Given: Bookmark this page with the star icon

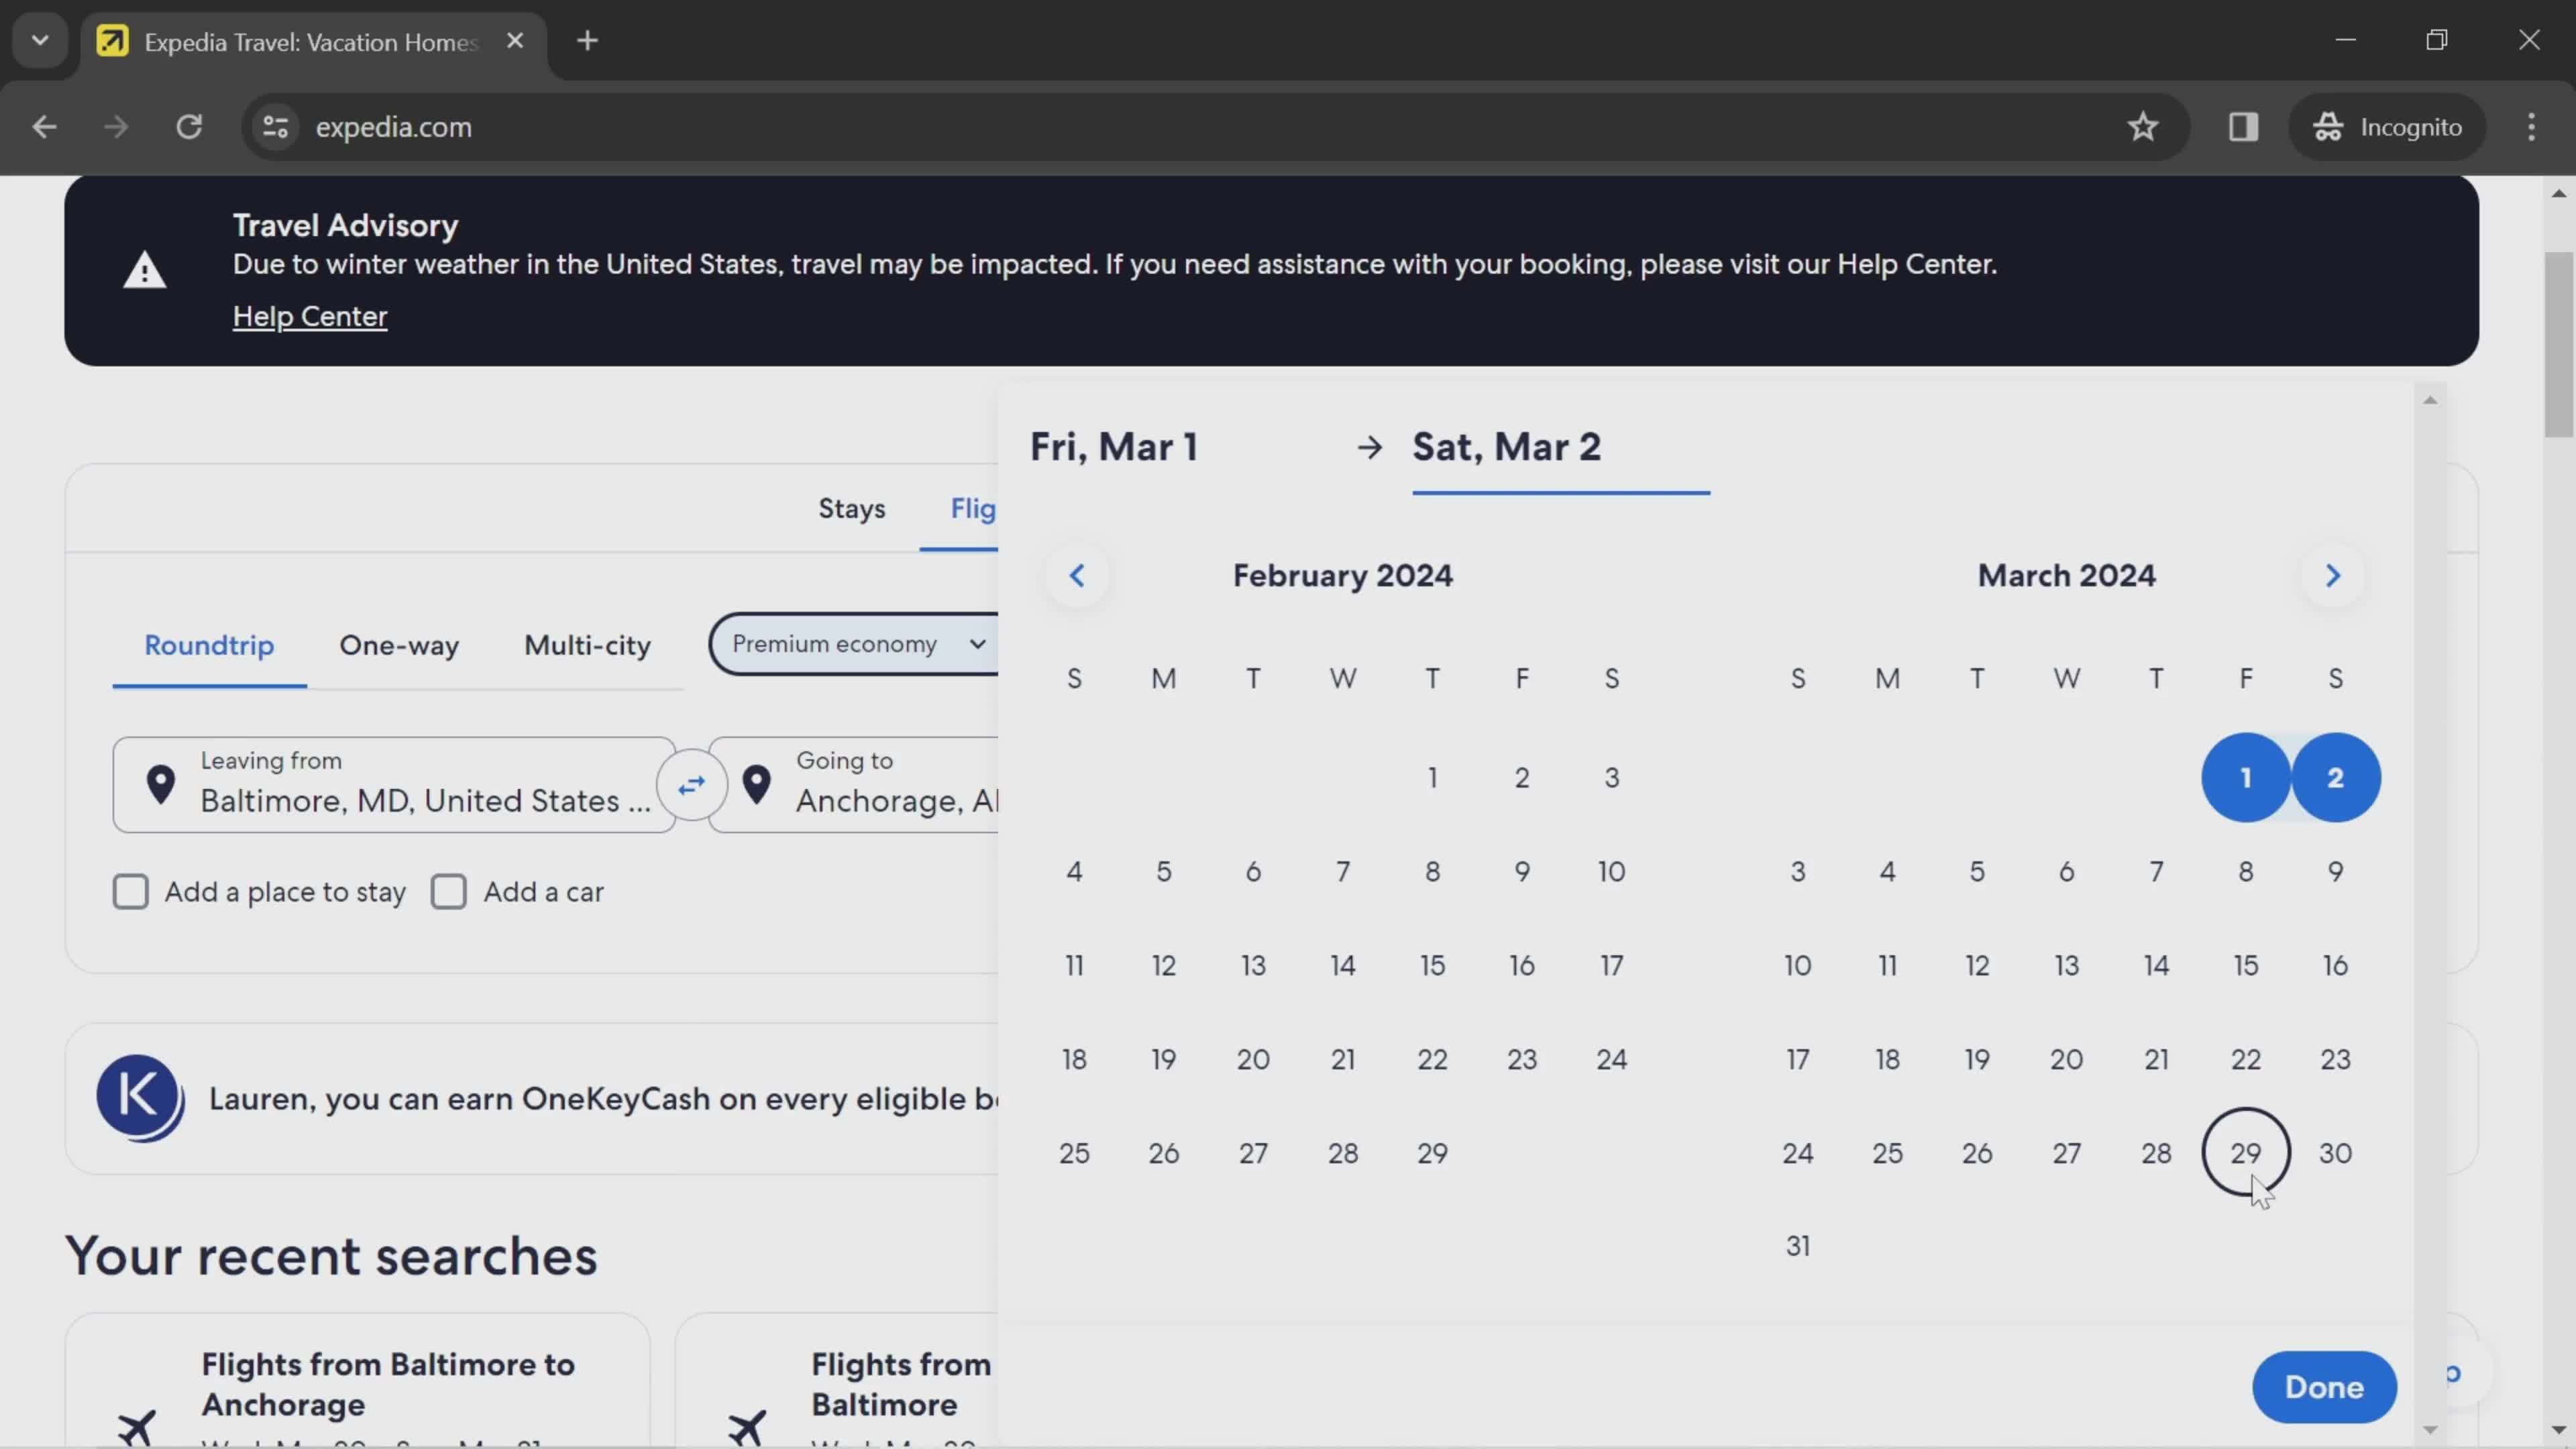Looking at the screenshot, I should [2142, 127].
